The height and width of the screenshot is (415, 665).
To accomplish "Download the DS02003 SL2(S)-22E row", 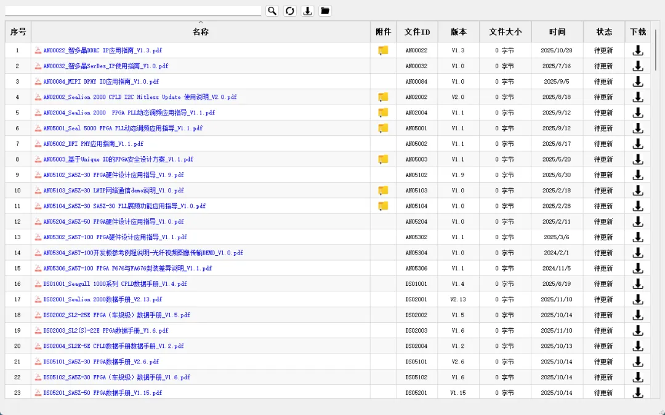I will coord(637,330).
